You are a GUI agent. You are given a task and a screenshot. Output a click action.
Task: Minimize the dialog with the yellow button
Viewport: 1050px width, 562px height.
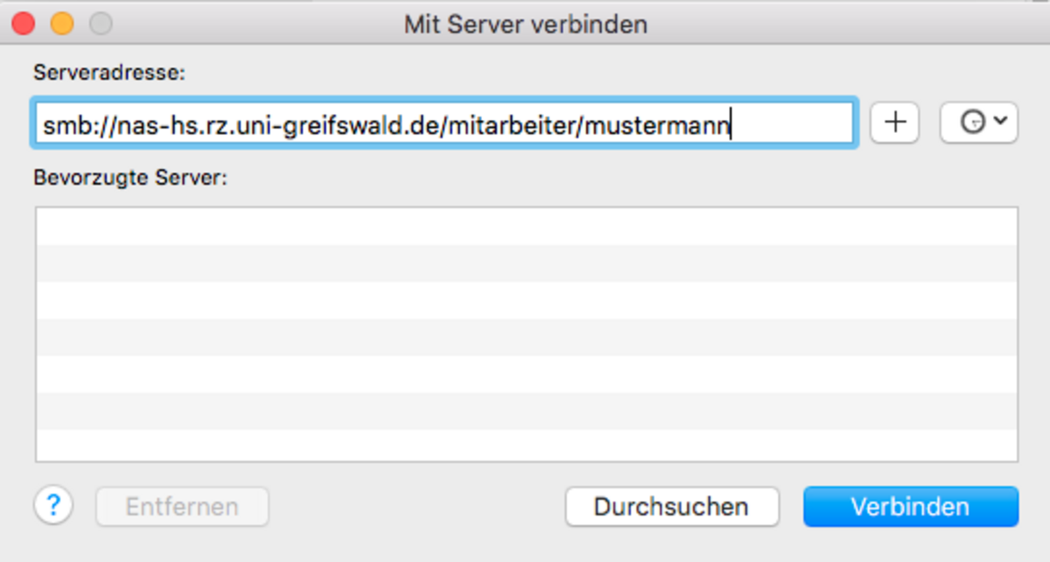(61, 24)
